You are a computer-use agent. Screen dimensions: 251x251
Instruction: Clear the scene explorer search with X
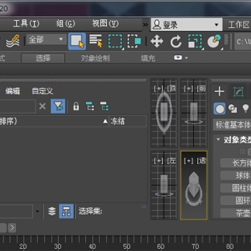coord(43,107)
